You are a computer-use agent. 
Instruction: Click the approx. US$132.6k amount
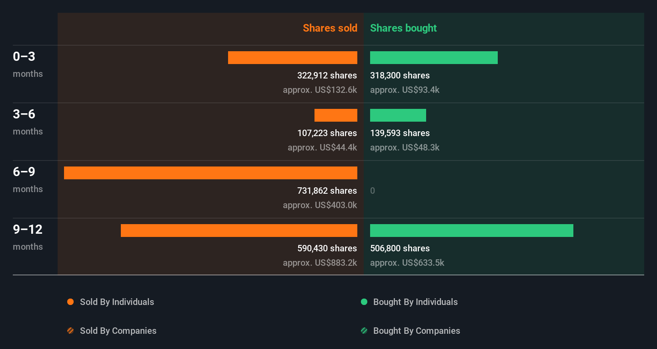coord(320,90)
